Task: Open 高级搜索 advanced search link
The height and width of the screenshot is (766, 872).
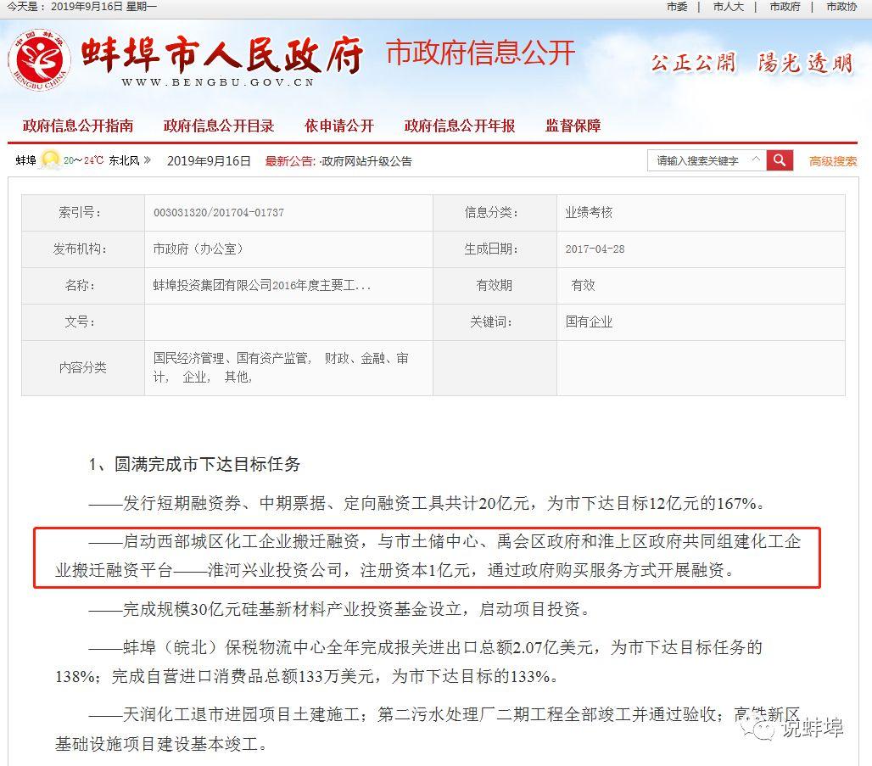Action: click(832, 161)
